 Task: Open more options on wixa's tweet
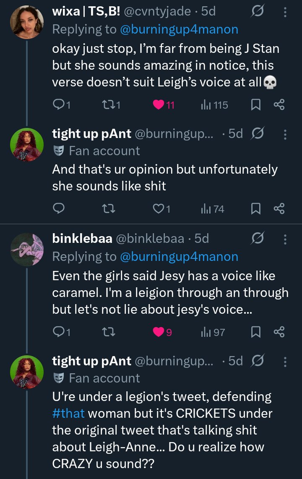(x=285, y=13)
